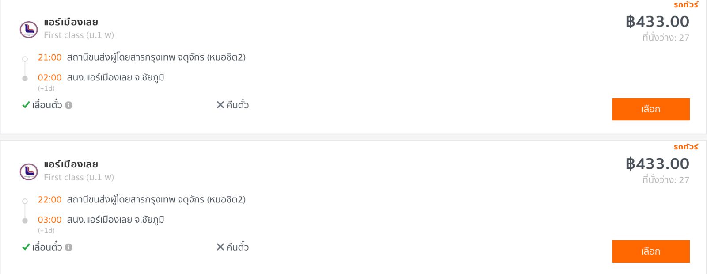Click the ที่นั่งว่าง: 27 seats text on the second trip

coord(666,180)
